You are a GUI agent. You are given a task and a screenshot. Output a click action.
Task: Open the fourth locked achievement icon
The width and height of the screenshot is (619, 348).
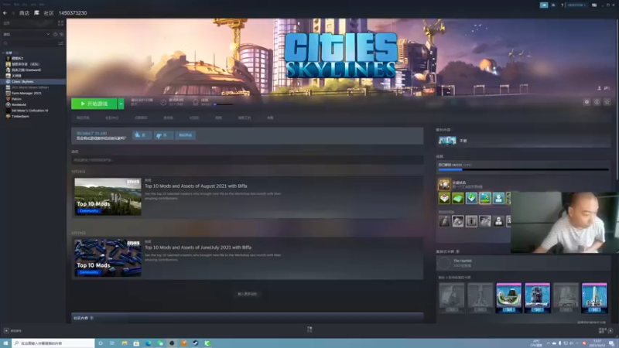pos(485,221)
